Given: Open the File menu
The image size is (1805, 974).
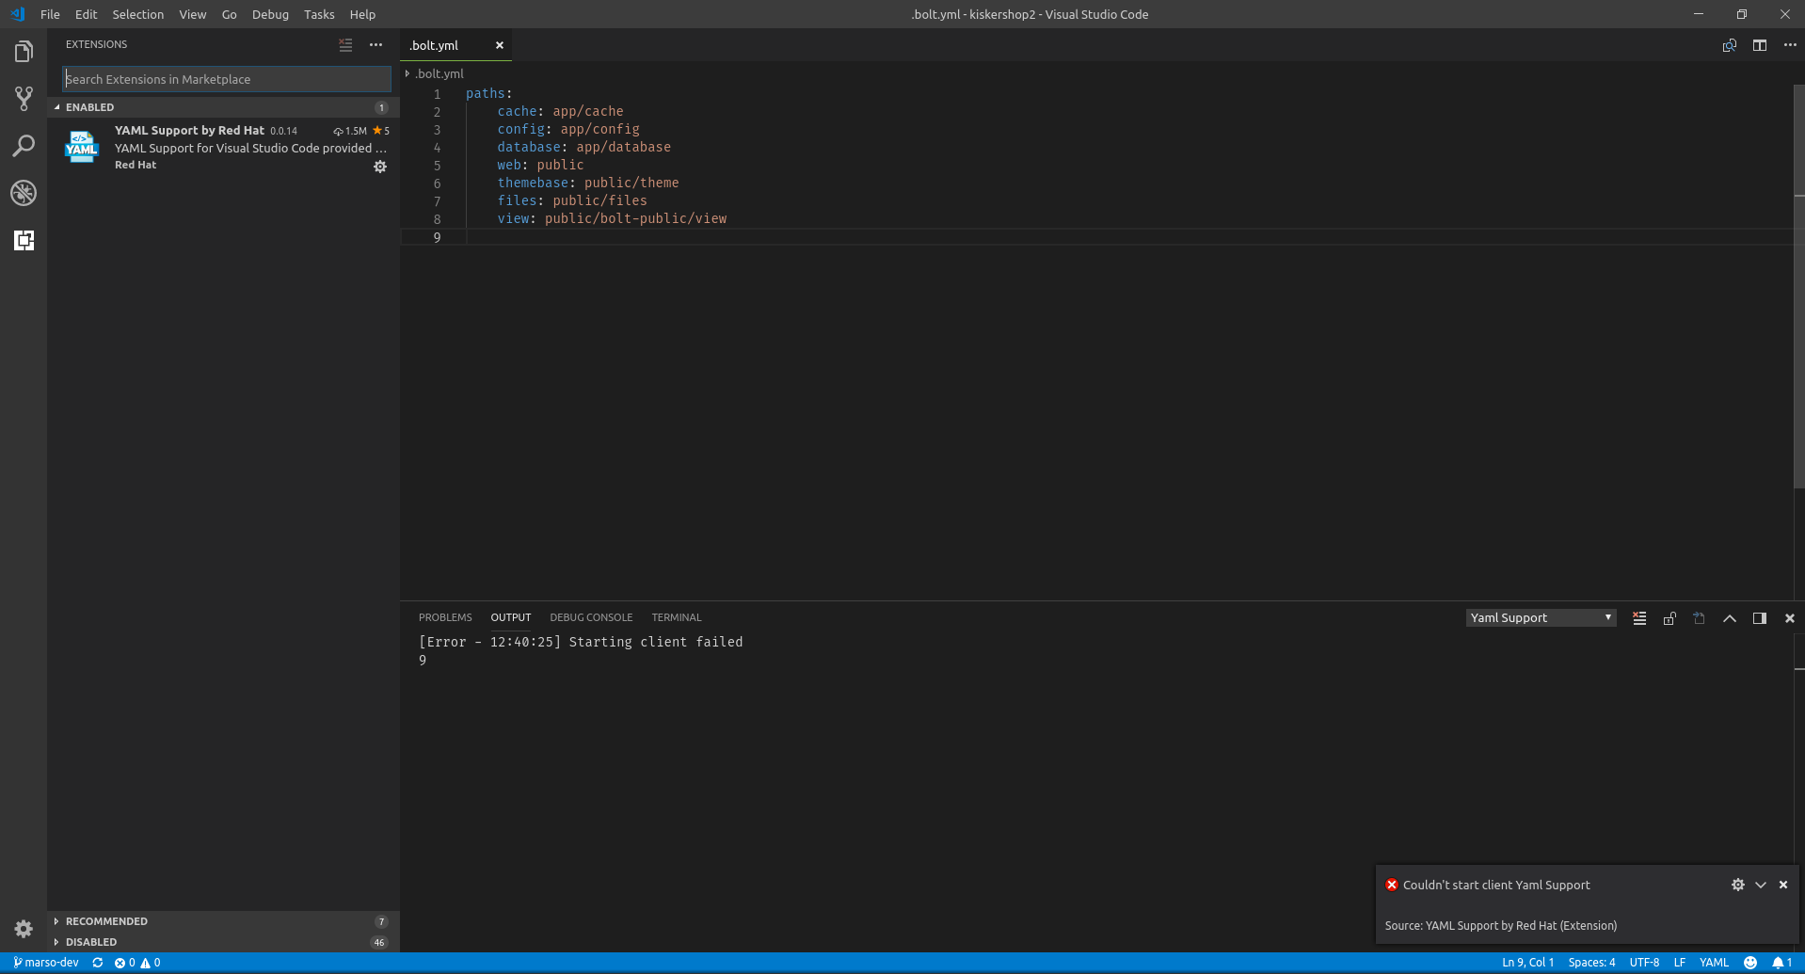Looking at the screenshot, I should pyautogui.click(x=50, y=14).
